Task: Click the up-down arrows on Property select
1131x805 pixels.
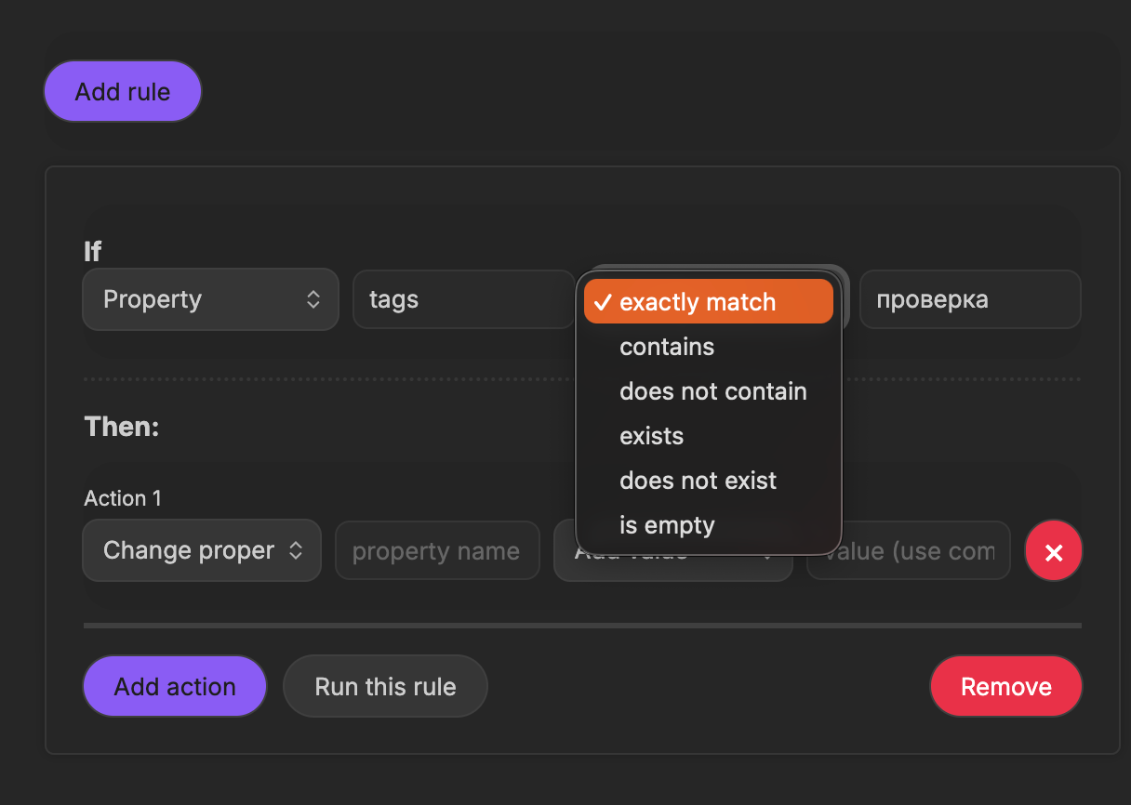Action: coord(313,299)
